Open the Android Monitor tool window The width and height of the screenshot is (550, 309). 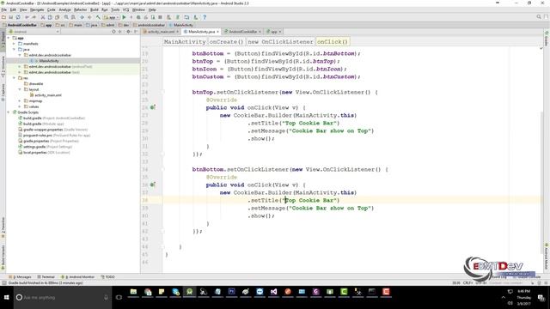click(78, 276)
